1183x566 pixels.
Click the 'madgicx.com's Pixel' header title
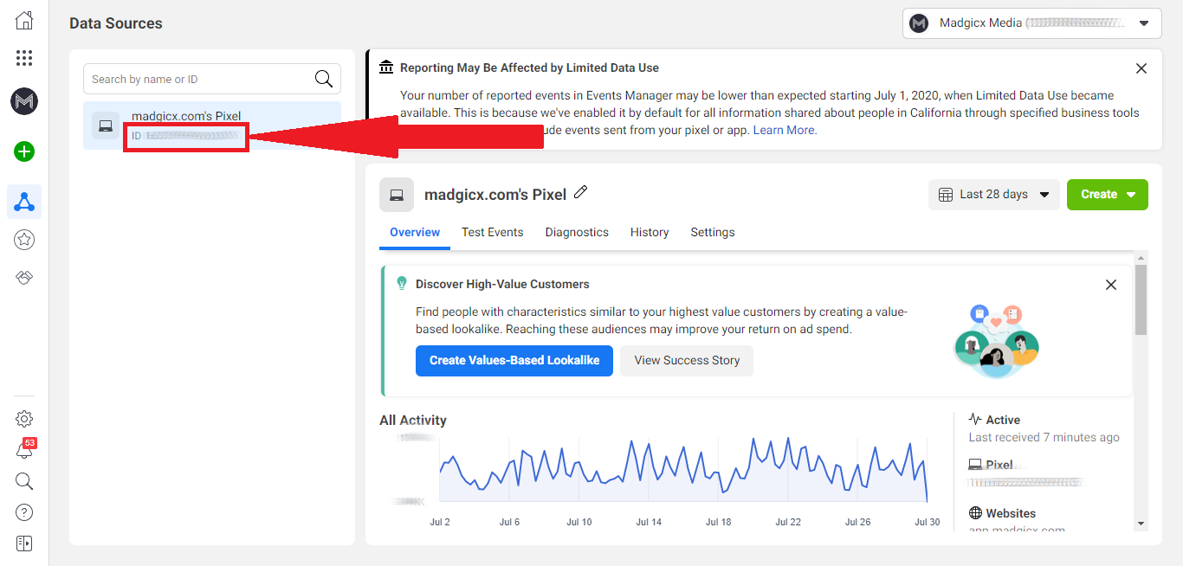(x=495, y=195)
